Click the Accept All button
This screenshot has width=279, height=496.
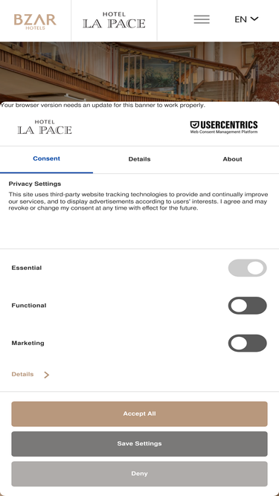[140, 413]
